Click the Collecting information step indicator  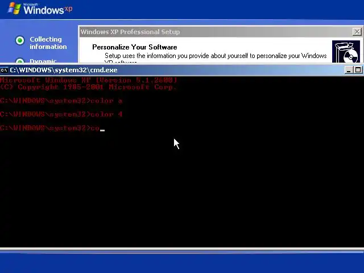tap(20, 40)
